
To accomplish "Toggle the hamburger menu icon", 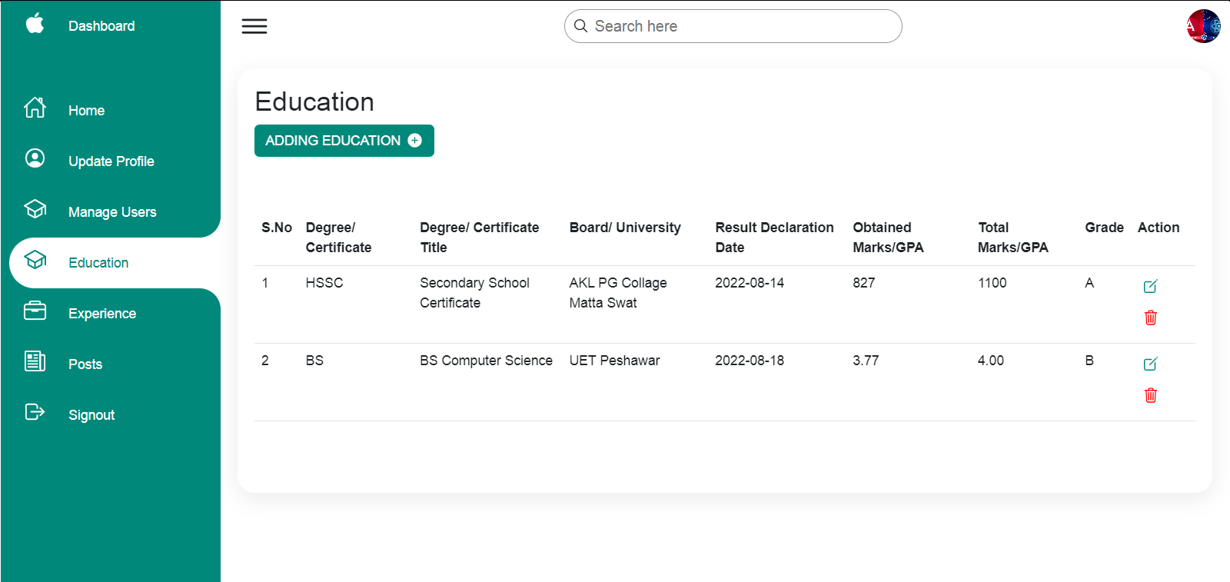I will click(254, 26).
